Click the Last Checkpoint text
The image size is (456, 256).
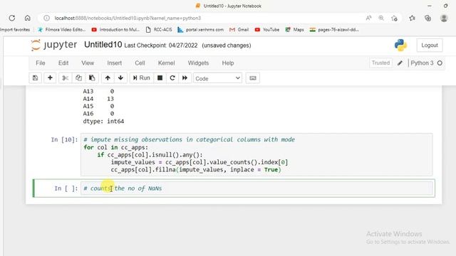click(x=161, y=46)
